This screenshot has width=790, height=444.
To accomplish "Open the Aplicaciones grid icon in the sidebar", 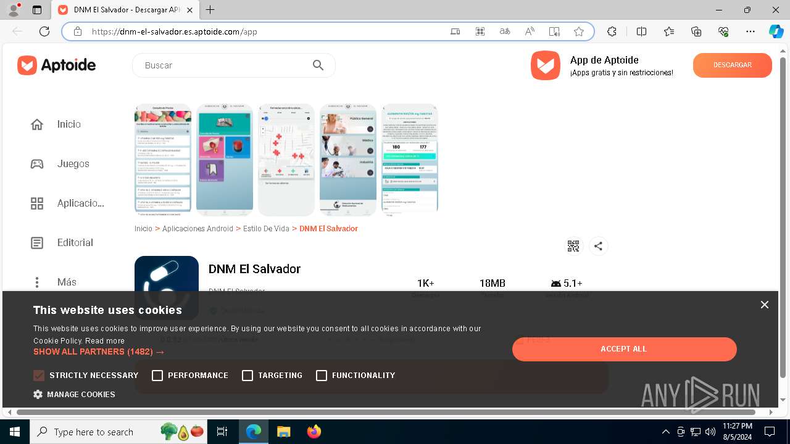I will [37, 203].
